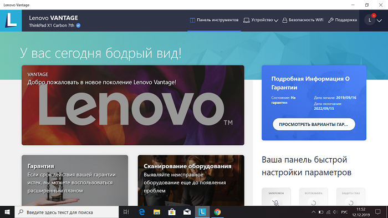Open the Windows Start menu
The height and width of the screenshot is (218, 388).
pos(7,212)
